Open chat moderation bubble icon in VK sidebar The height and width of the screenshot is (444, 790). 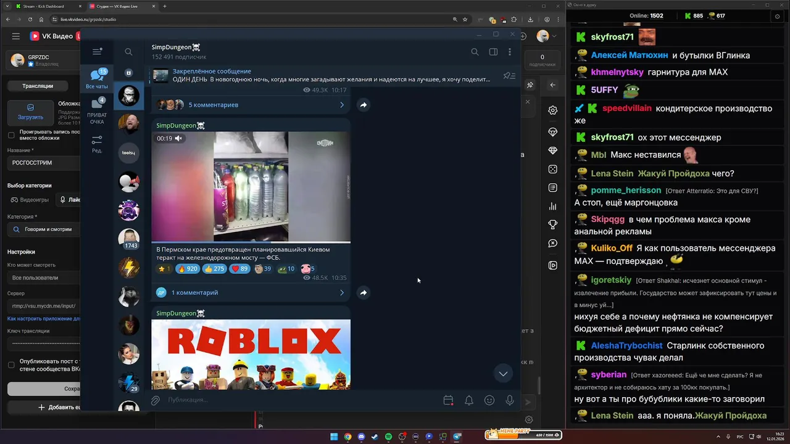coord(552,244)
